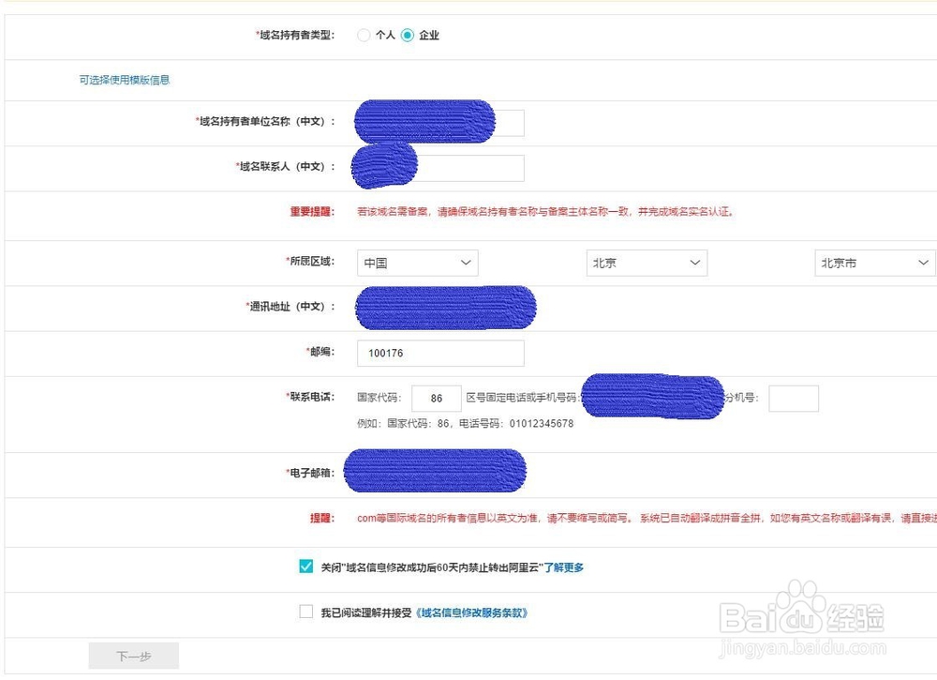
Task: Click the 通讯地址（中文） label
Action: (290, 306)
